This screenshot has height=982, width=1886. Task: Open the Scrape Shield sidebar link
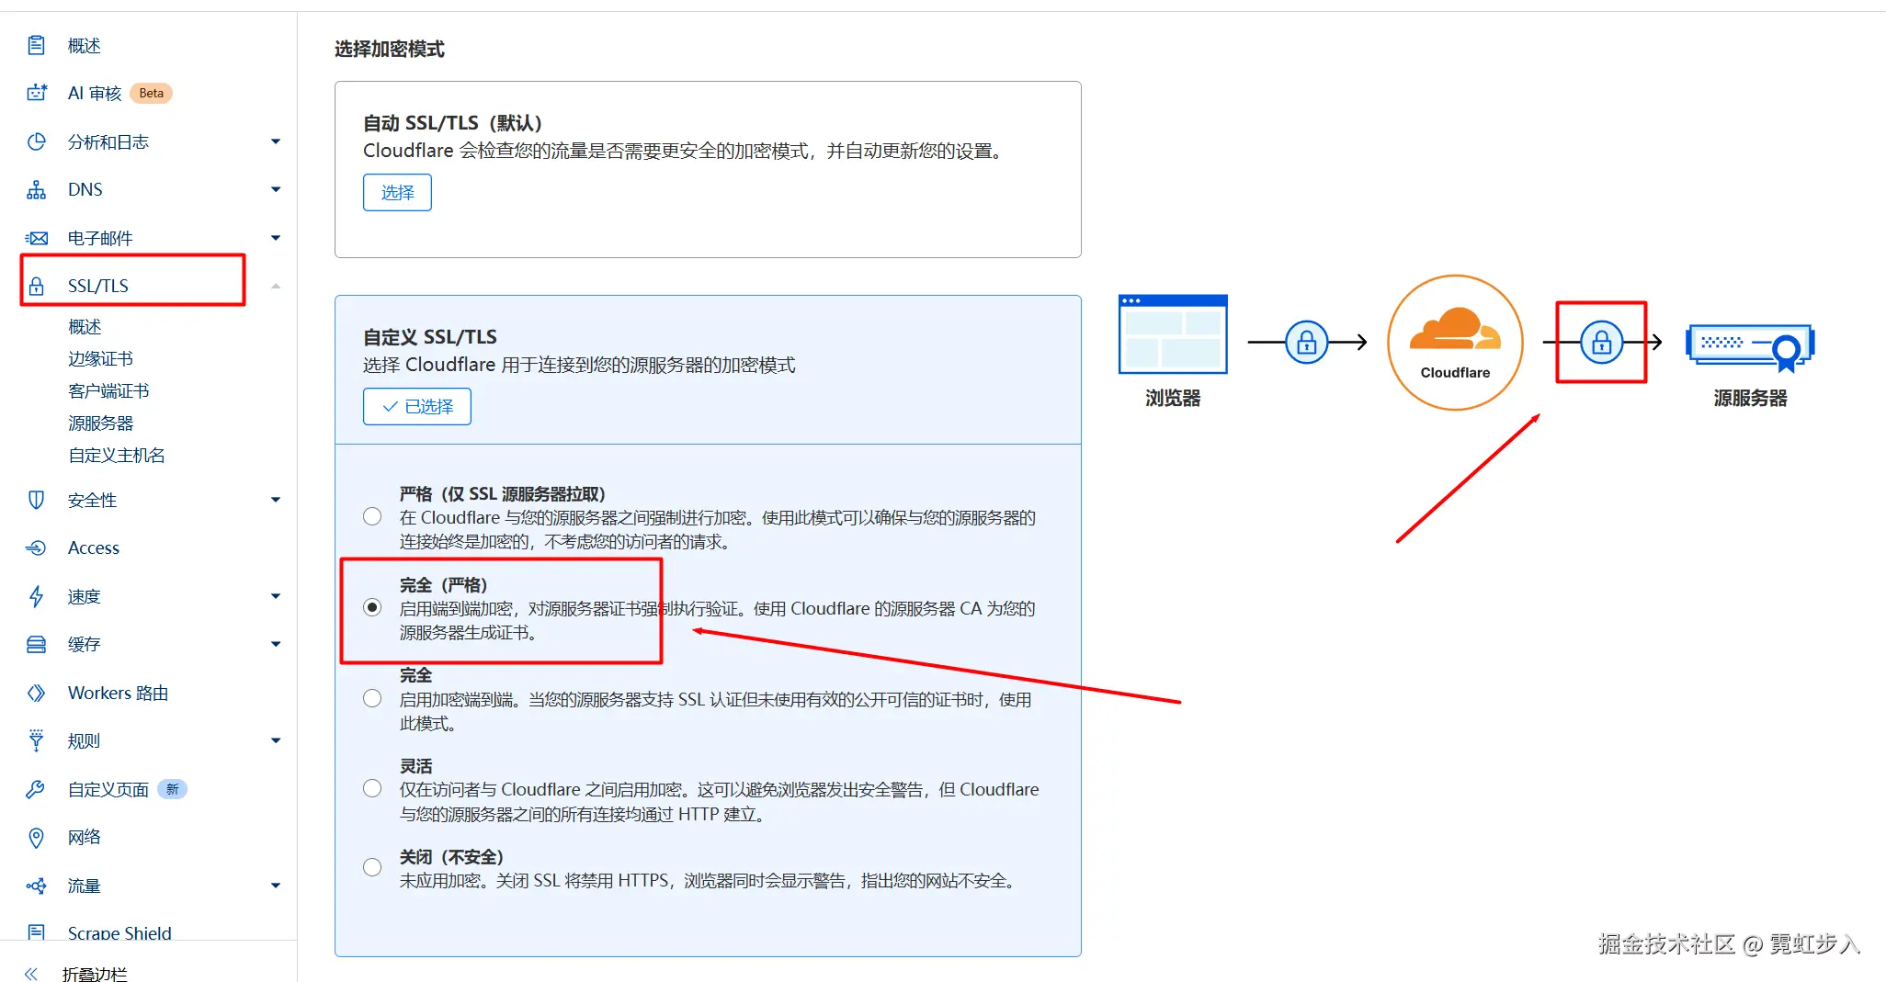pyautogui.click(x=119, y=932)
